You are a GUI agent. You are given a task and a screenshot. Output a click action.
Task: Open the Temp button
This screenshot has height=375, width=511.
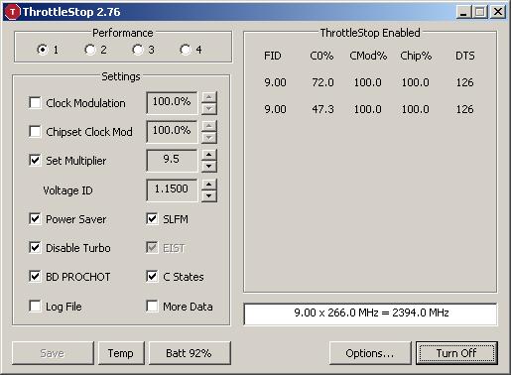click(121, 353)
